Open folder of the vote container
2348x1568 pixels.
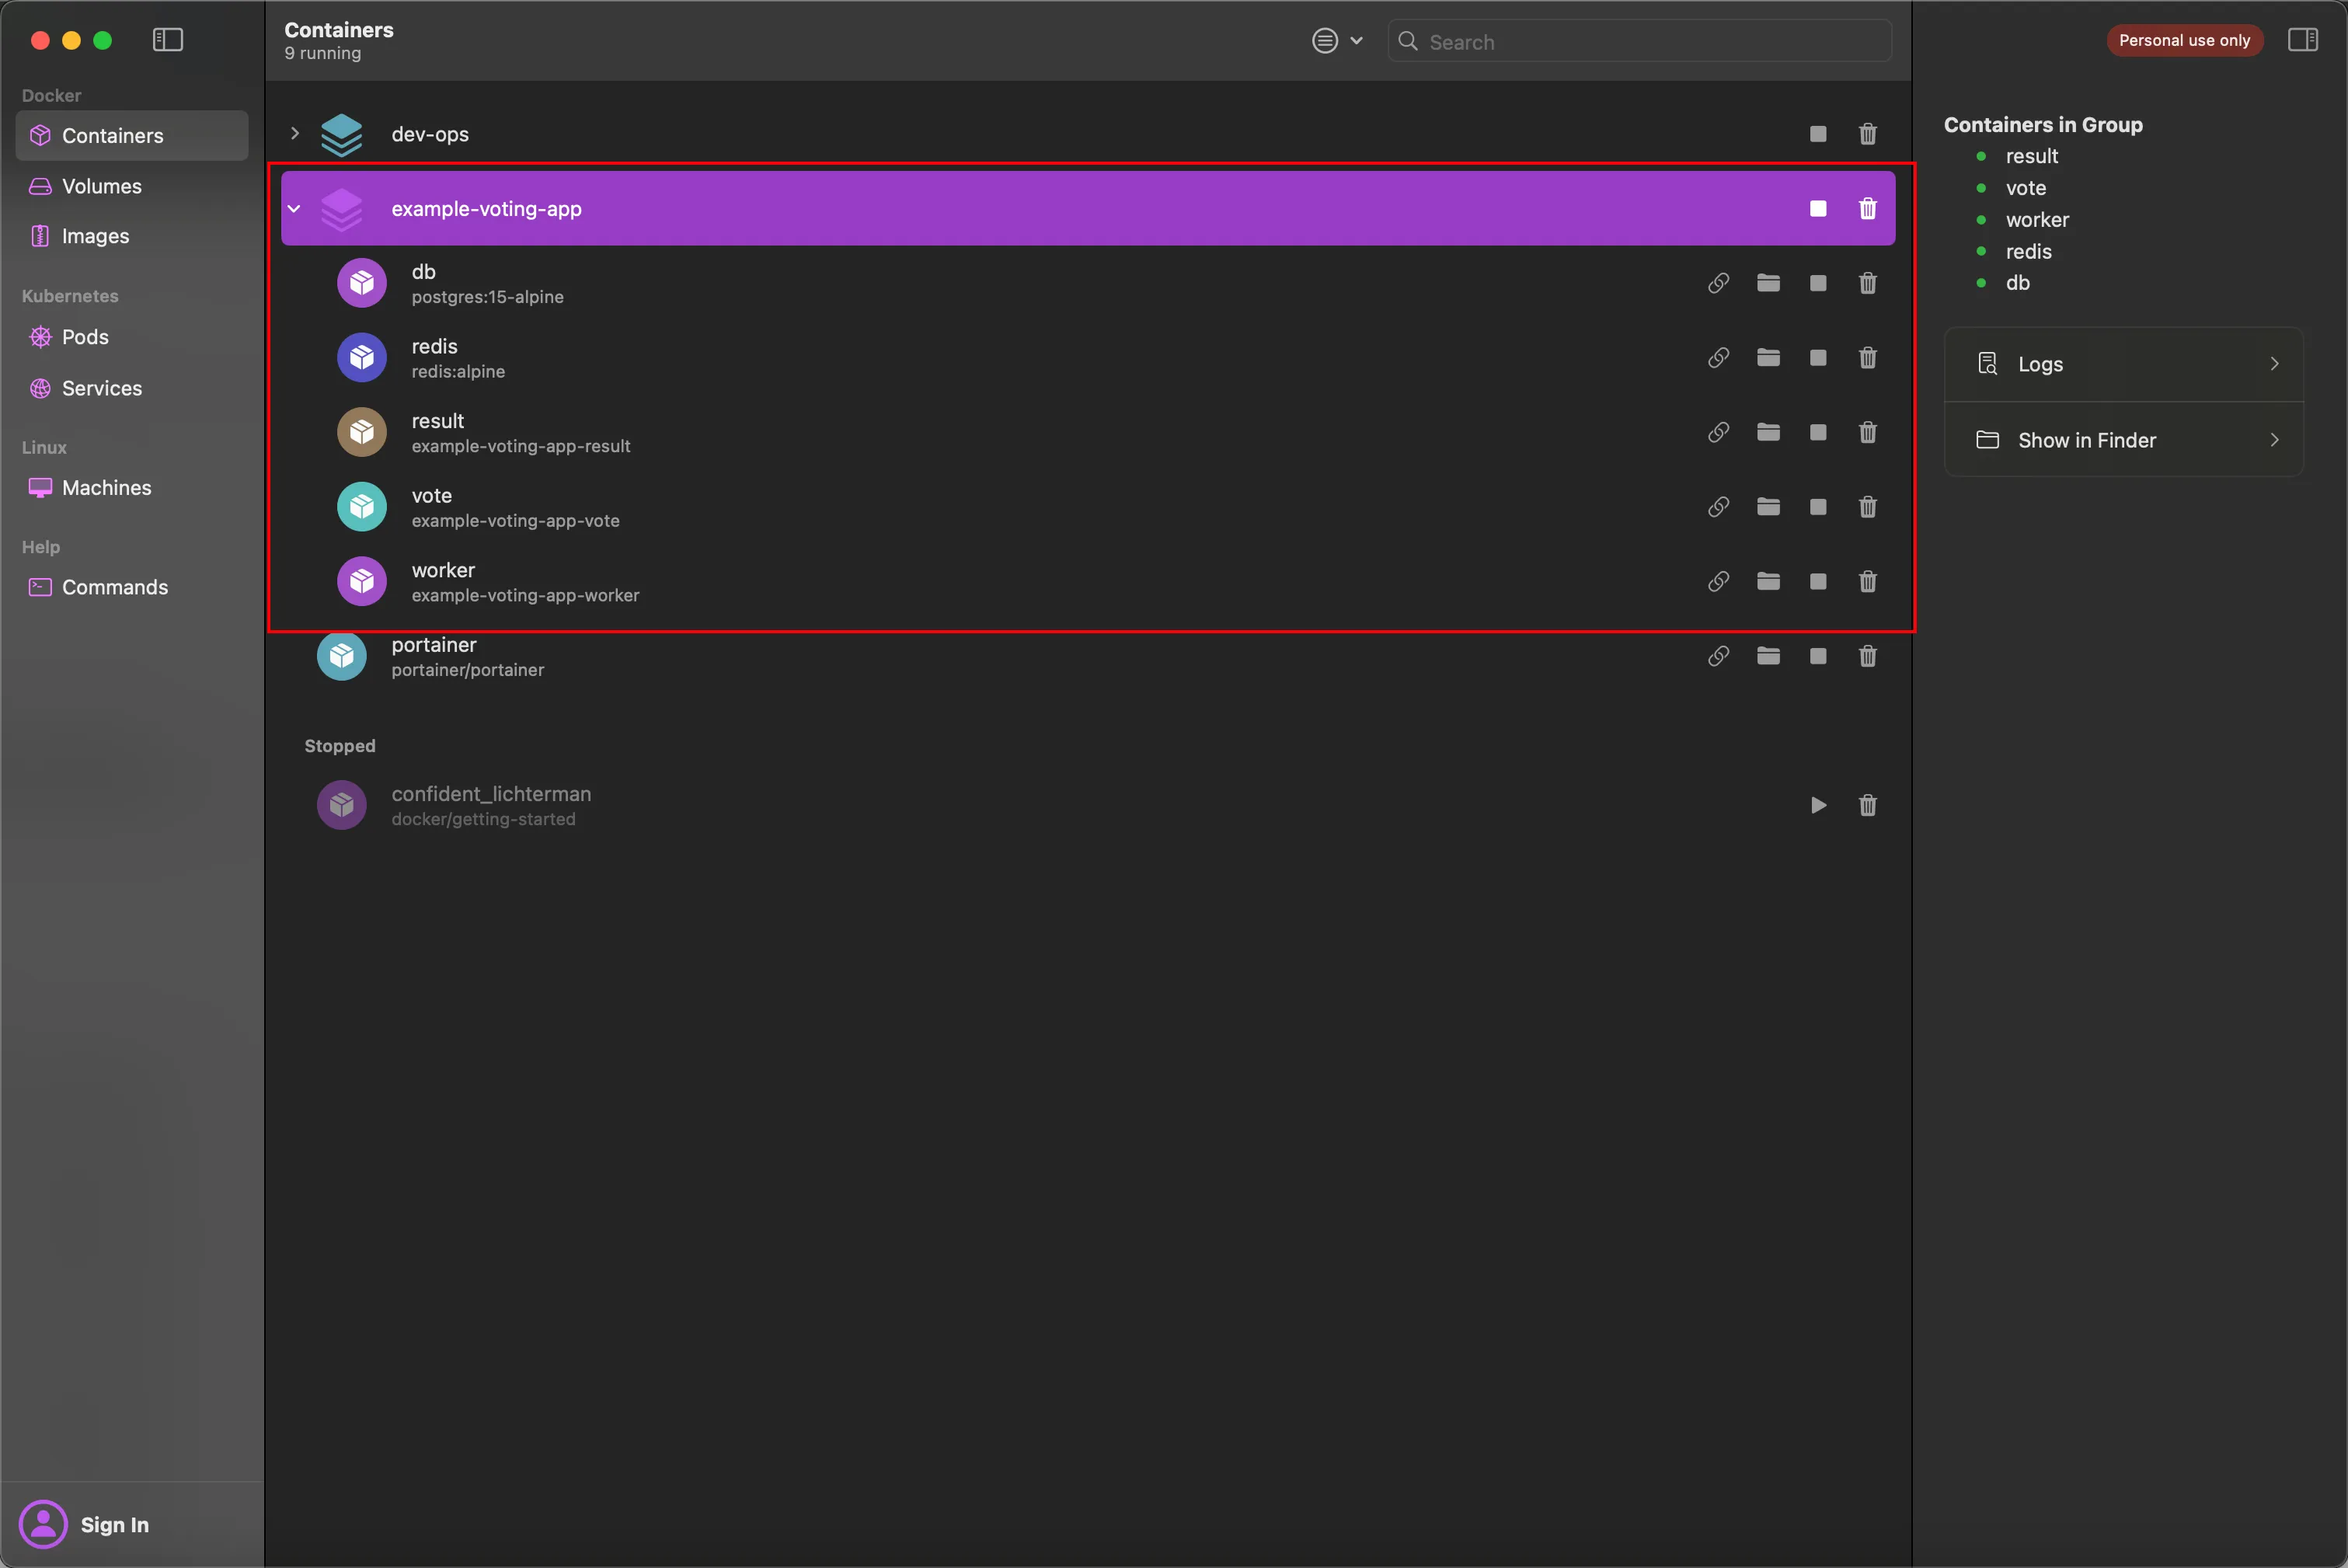(1768, 507)
